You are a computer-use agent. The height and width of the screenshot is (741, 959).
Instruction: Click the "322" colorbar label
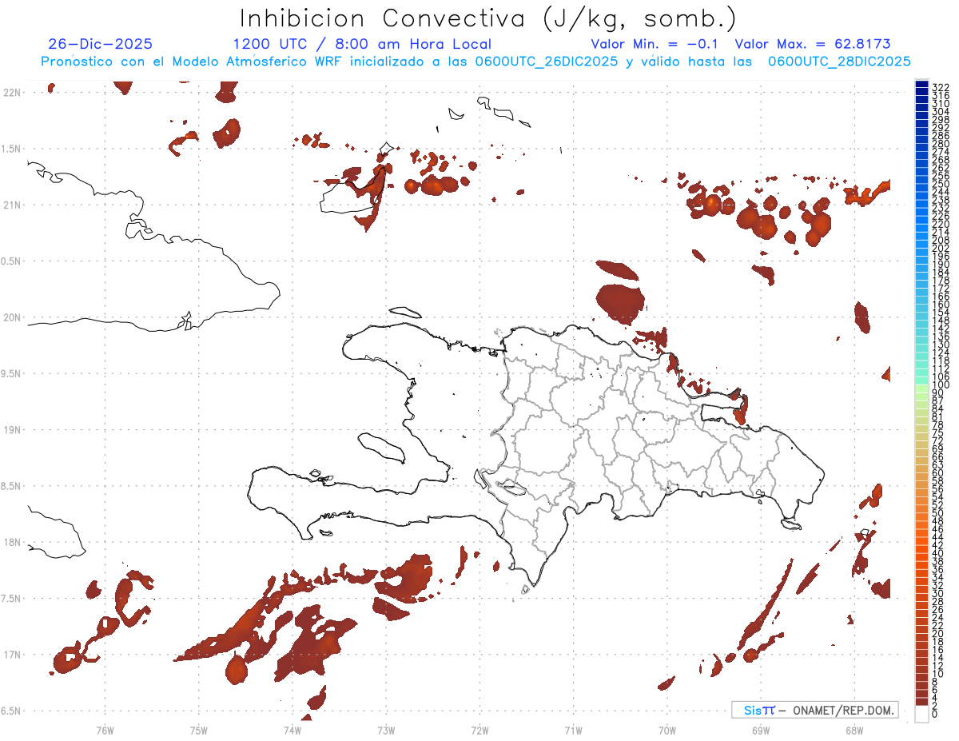(940, 87)
